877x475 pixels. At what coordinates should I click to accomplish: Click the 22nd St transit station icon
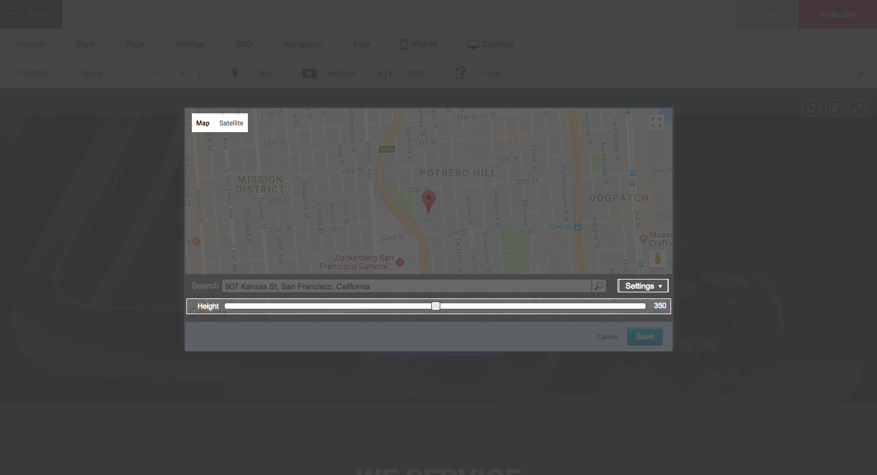pyautogui.click(x=577, y=227)
